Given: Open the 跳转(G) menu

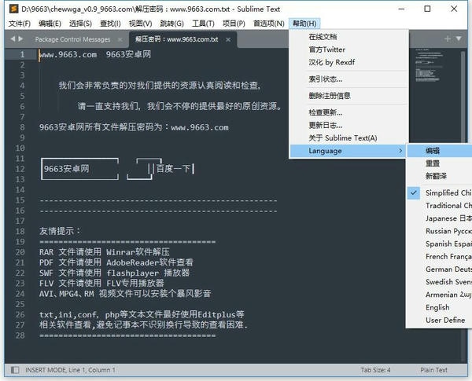Looking at the screenshot, I should 171,23.
